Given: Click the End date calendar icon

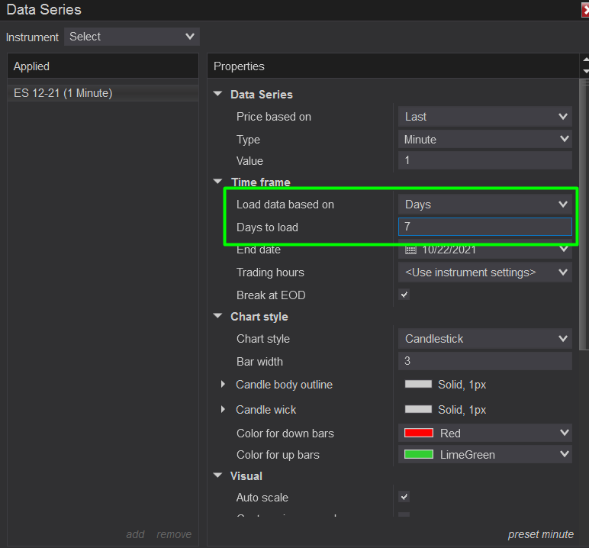Looking at the screenshot, I should coord(410,250).
